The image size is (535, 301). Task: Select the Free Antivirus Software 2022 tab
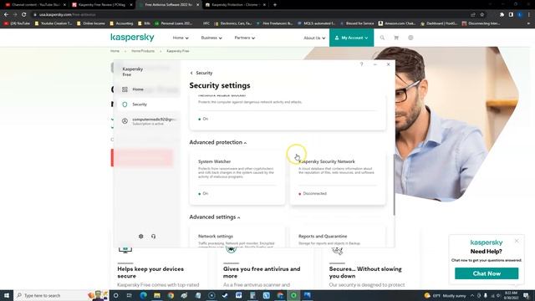pos(169,5)
